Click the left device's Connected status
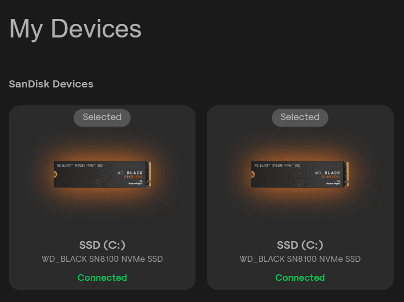This screenshot has height=302, width=404. pyautogui.click(x=102, y=278)
